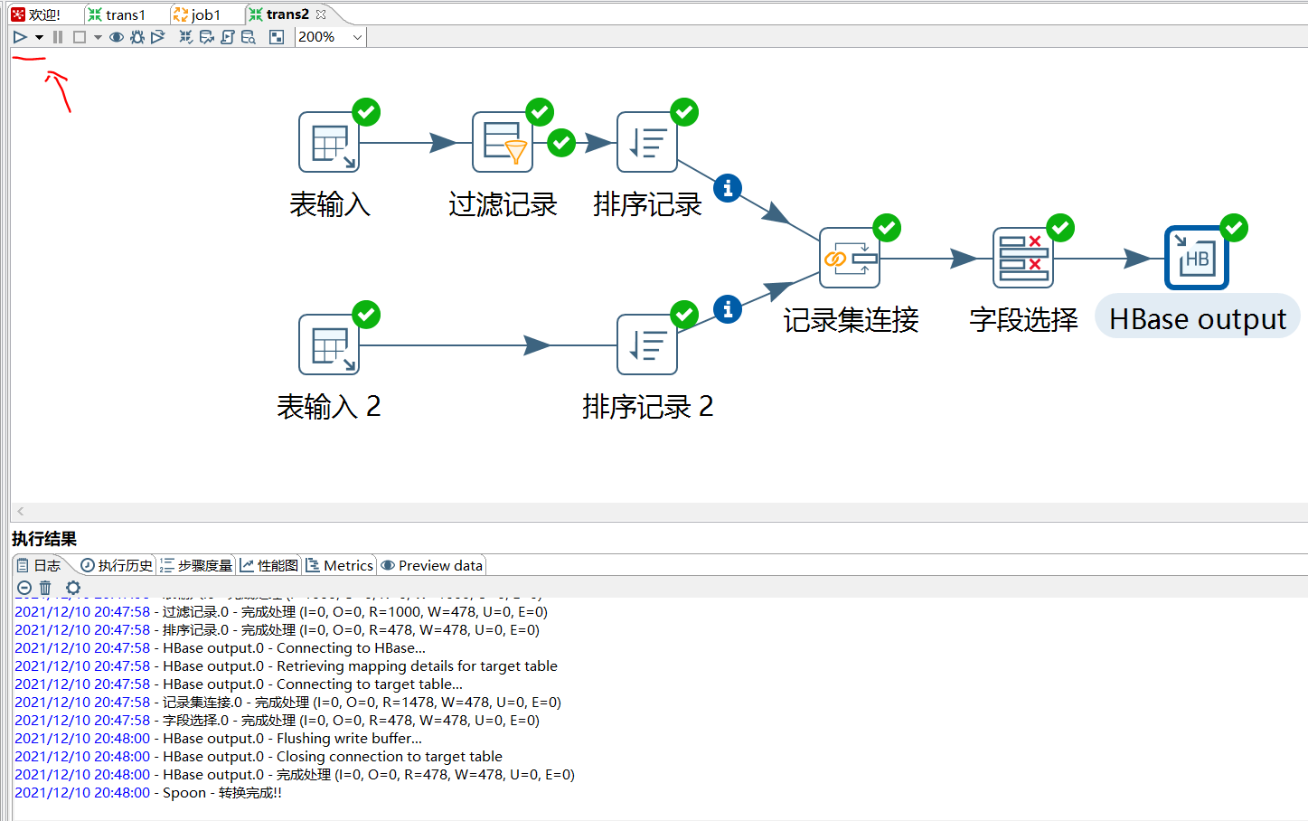Switch to the 欢迎! tab
The image size is (1308, 821).
click(x=36, y=14)
